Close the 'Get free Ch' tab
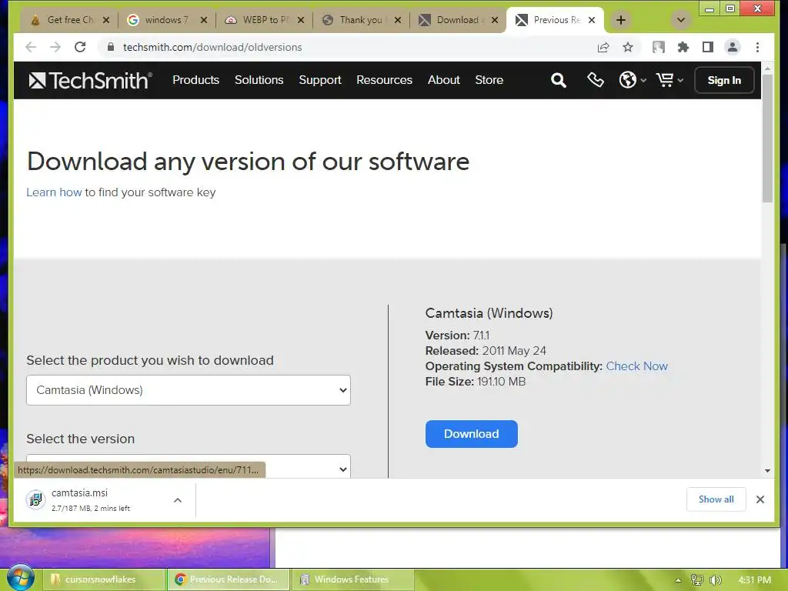This screenshot has width=788, height=591. [106, 20]
